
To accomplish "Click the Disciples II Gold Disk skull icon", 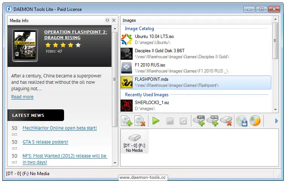I will [127, 54].
